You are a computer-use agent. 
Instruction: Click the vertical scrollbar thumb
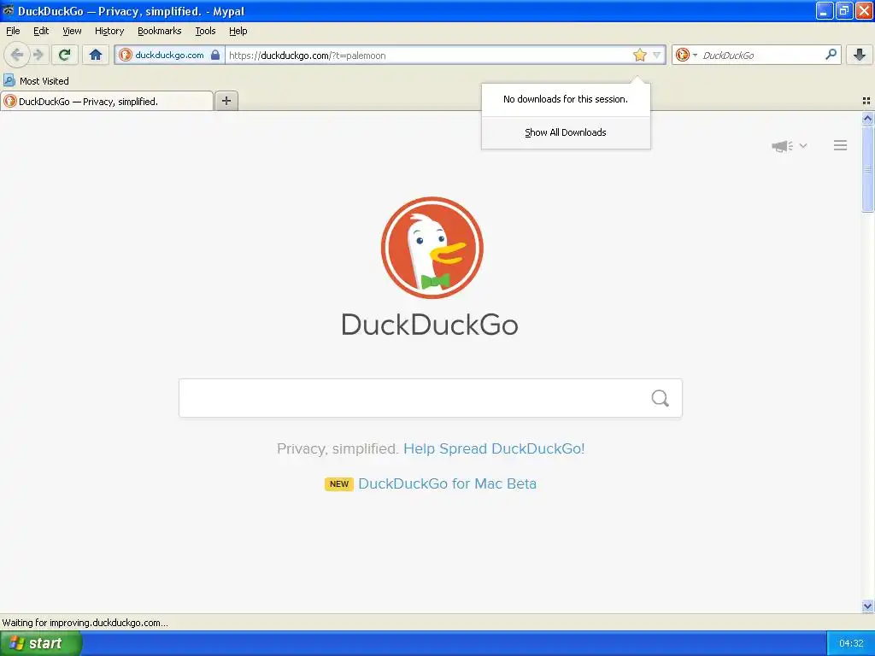coord(867,168)
